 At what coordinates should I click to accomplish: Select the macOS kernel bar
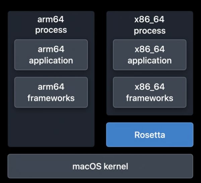[100, 166]
